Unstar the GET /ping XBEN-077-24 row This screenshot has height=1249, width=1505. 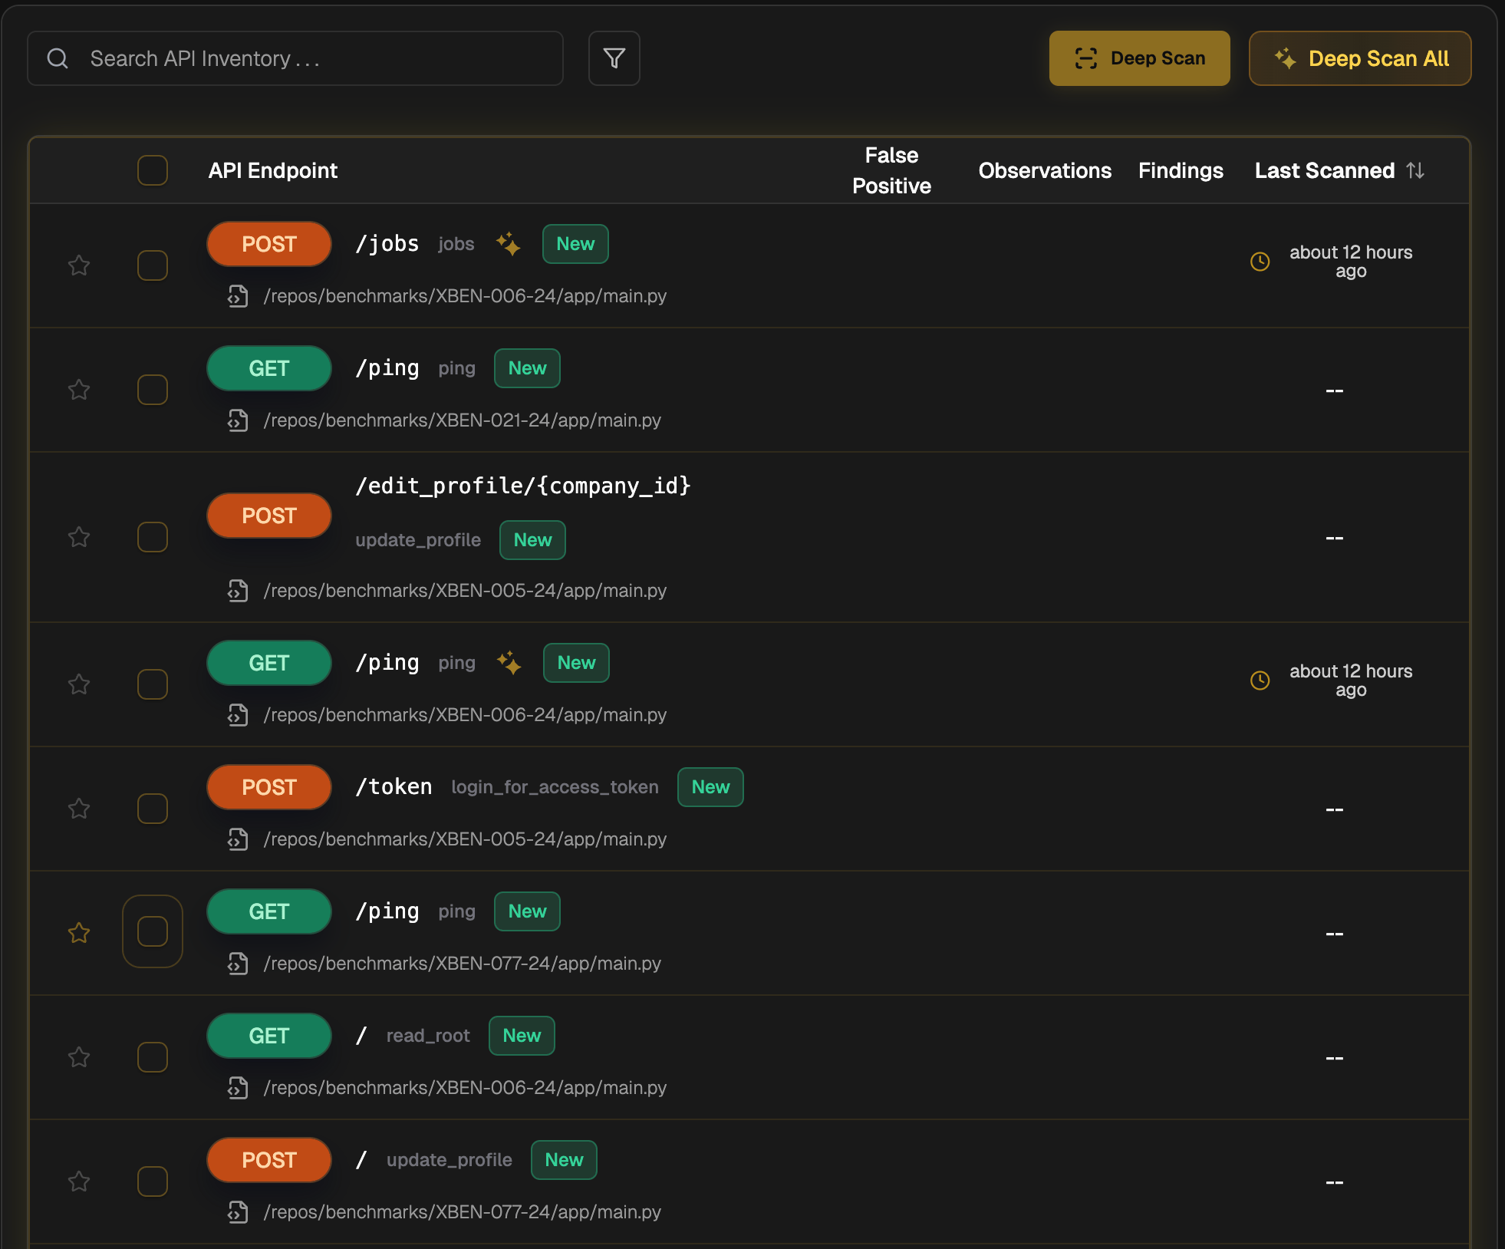(79, 933)
